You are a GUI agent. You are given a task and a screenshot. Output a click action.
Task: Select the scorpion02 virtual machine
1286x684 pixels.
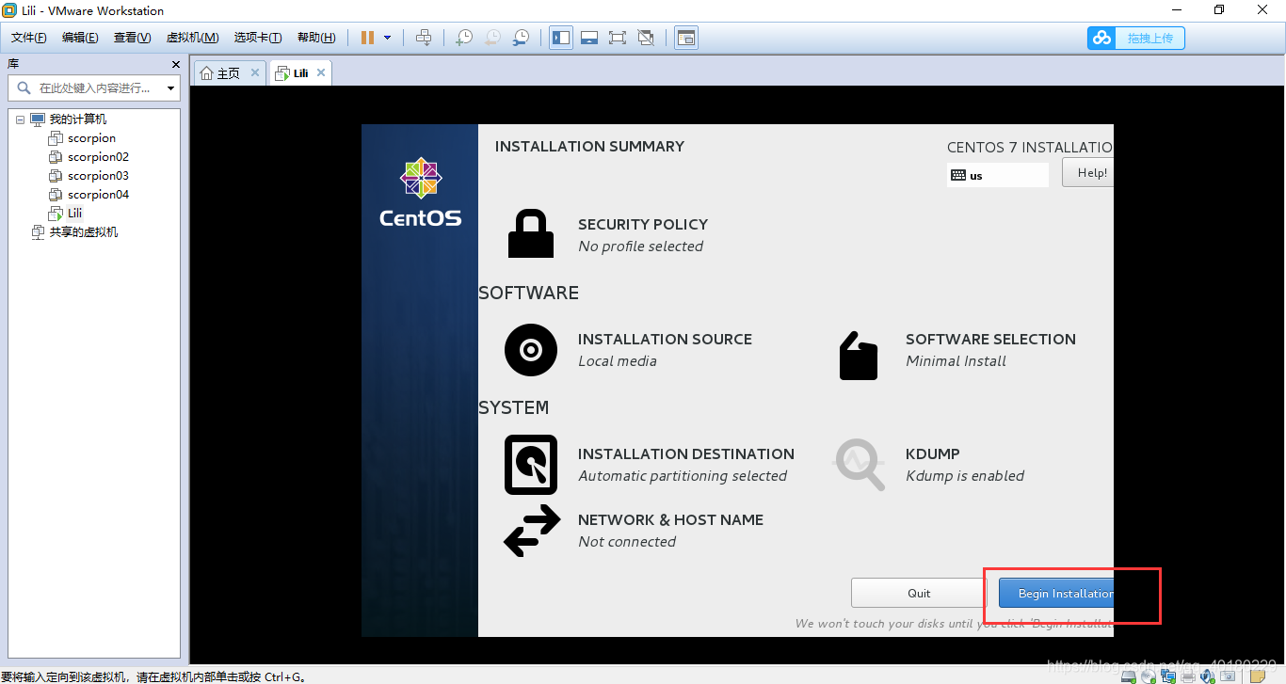point(98,157)
